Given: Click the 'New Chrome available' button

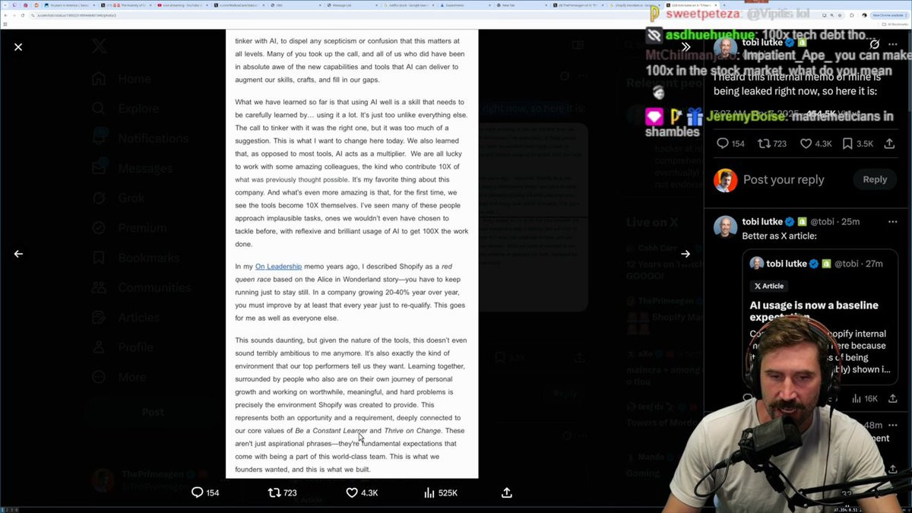Looking at the screenshot, I should pos(888,15).
